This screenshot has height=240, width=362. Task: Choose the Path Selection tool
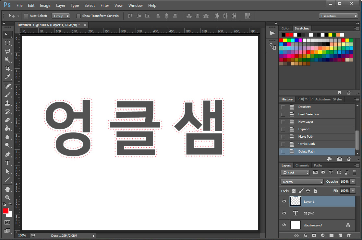tap(7, 171)
